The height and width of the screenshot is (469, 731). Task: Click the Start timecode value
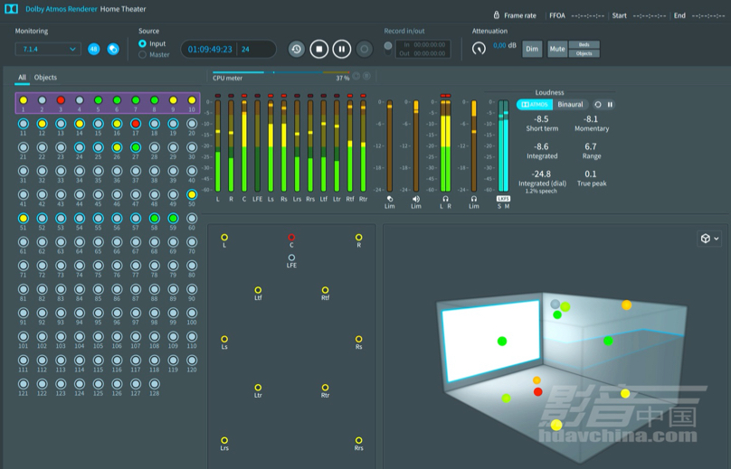click(x=650, y=16)
